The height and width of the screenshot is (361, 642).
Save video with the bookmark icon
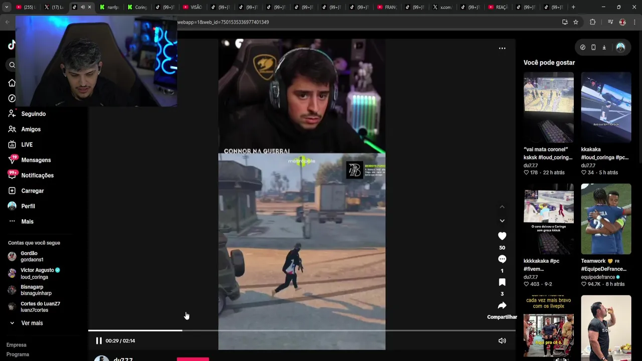coord(502,282)
